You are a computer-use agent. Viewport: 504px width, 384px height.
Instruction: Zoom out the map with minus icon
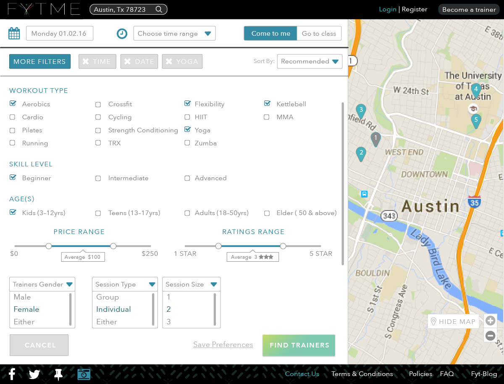click(x=490, y=335)
